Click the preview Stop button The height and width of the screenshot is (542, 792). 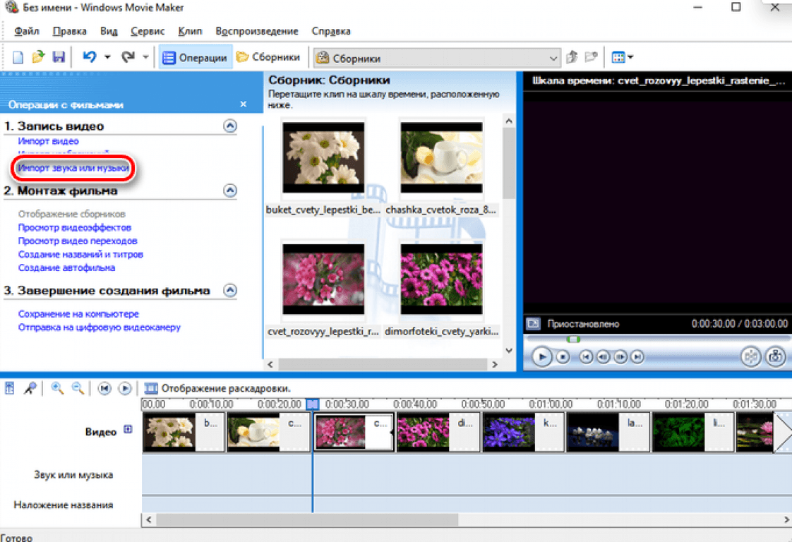click(563, 357)
